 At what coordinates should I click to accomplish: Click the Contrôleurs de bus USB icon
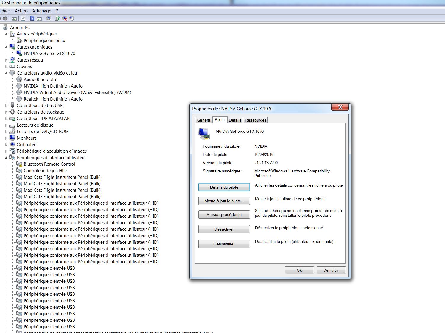12,105
